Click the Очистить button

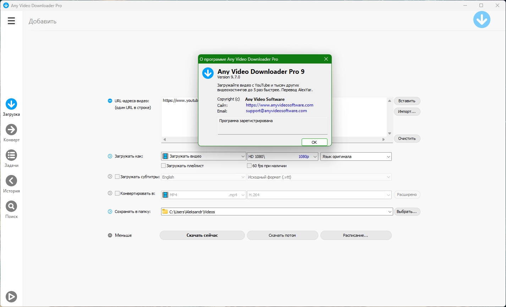tap(407, 138)
